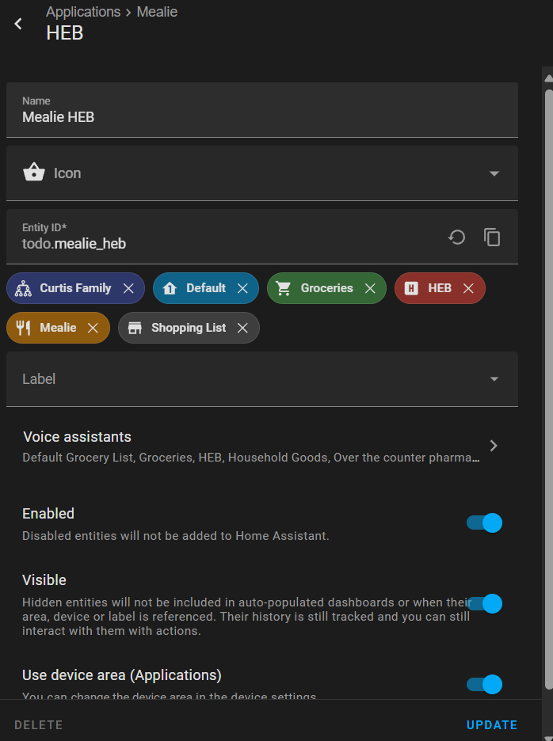Viewport: 553px width, 741px height.
Task: Open Voice assistants settings chevron
Action: click(494, 446)
